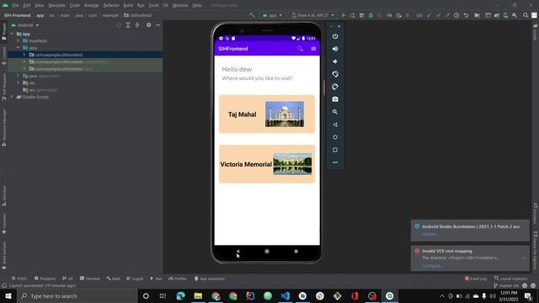This screenshot has height=303, width=539.
Task: Open Logcat tool window tab
Action: (x=135, y=279)
